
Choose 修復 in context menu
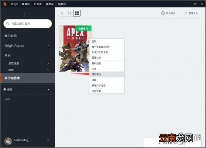pyautogui.click(x=107, y=69)
